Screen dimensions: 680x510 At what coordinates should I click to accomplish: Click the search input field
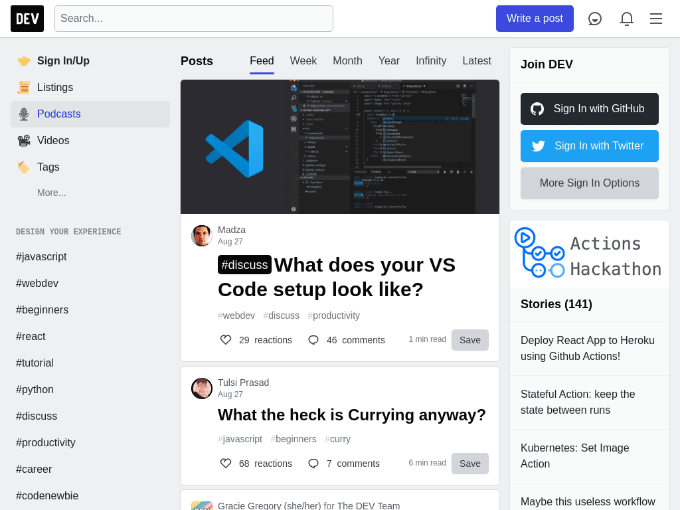pyautogui.click(x=194, y=19)
